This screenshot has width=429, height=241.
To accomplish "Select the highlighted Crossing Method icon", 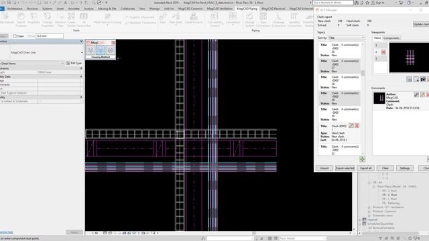I will [x=101, y=50].
